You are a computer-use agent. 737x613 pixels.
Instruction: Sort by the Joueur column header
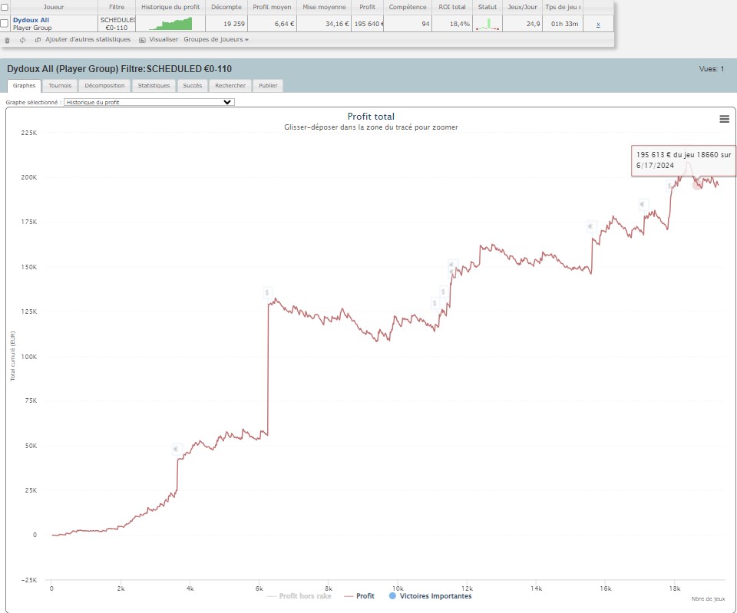[x=54, y=7]
